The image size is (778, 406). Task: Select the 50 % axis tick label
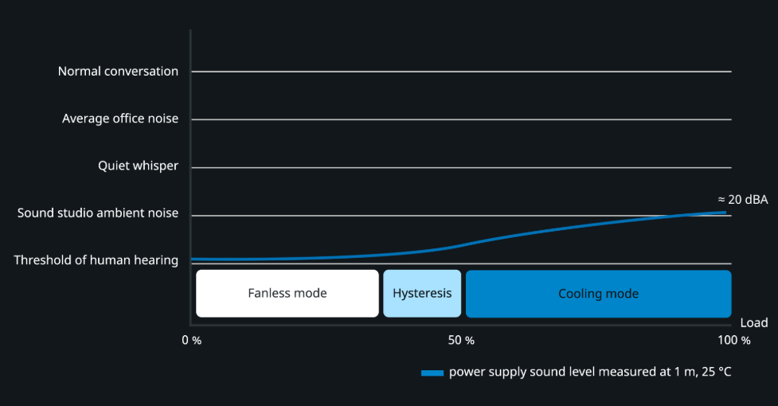coord(461,341)
